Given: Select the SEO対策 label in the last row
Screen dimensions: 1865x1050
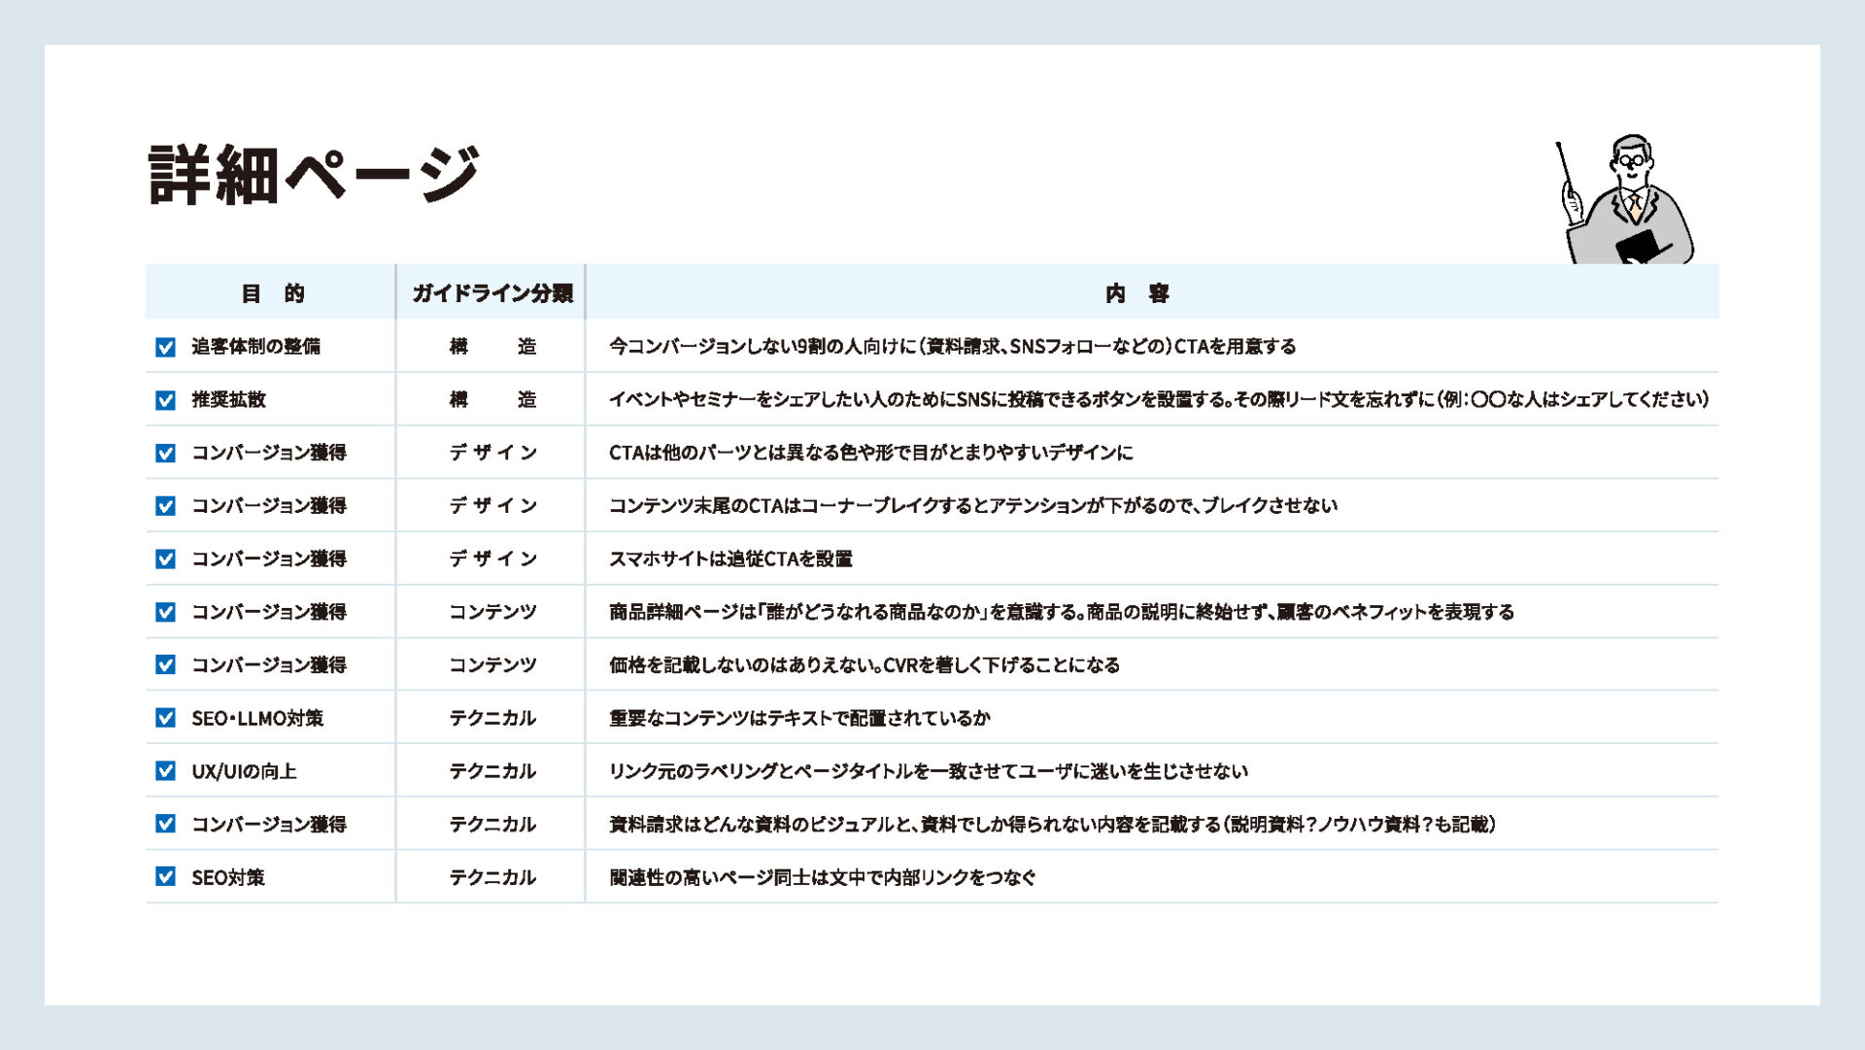Looking at the screenshot, I should point(228,877).
